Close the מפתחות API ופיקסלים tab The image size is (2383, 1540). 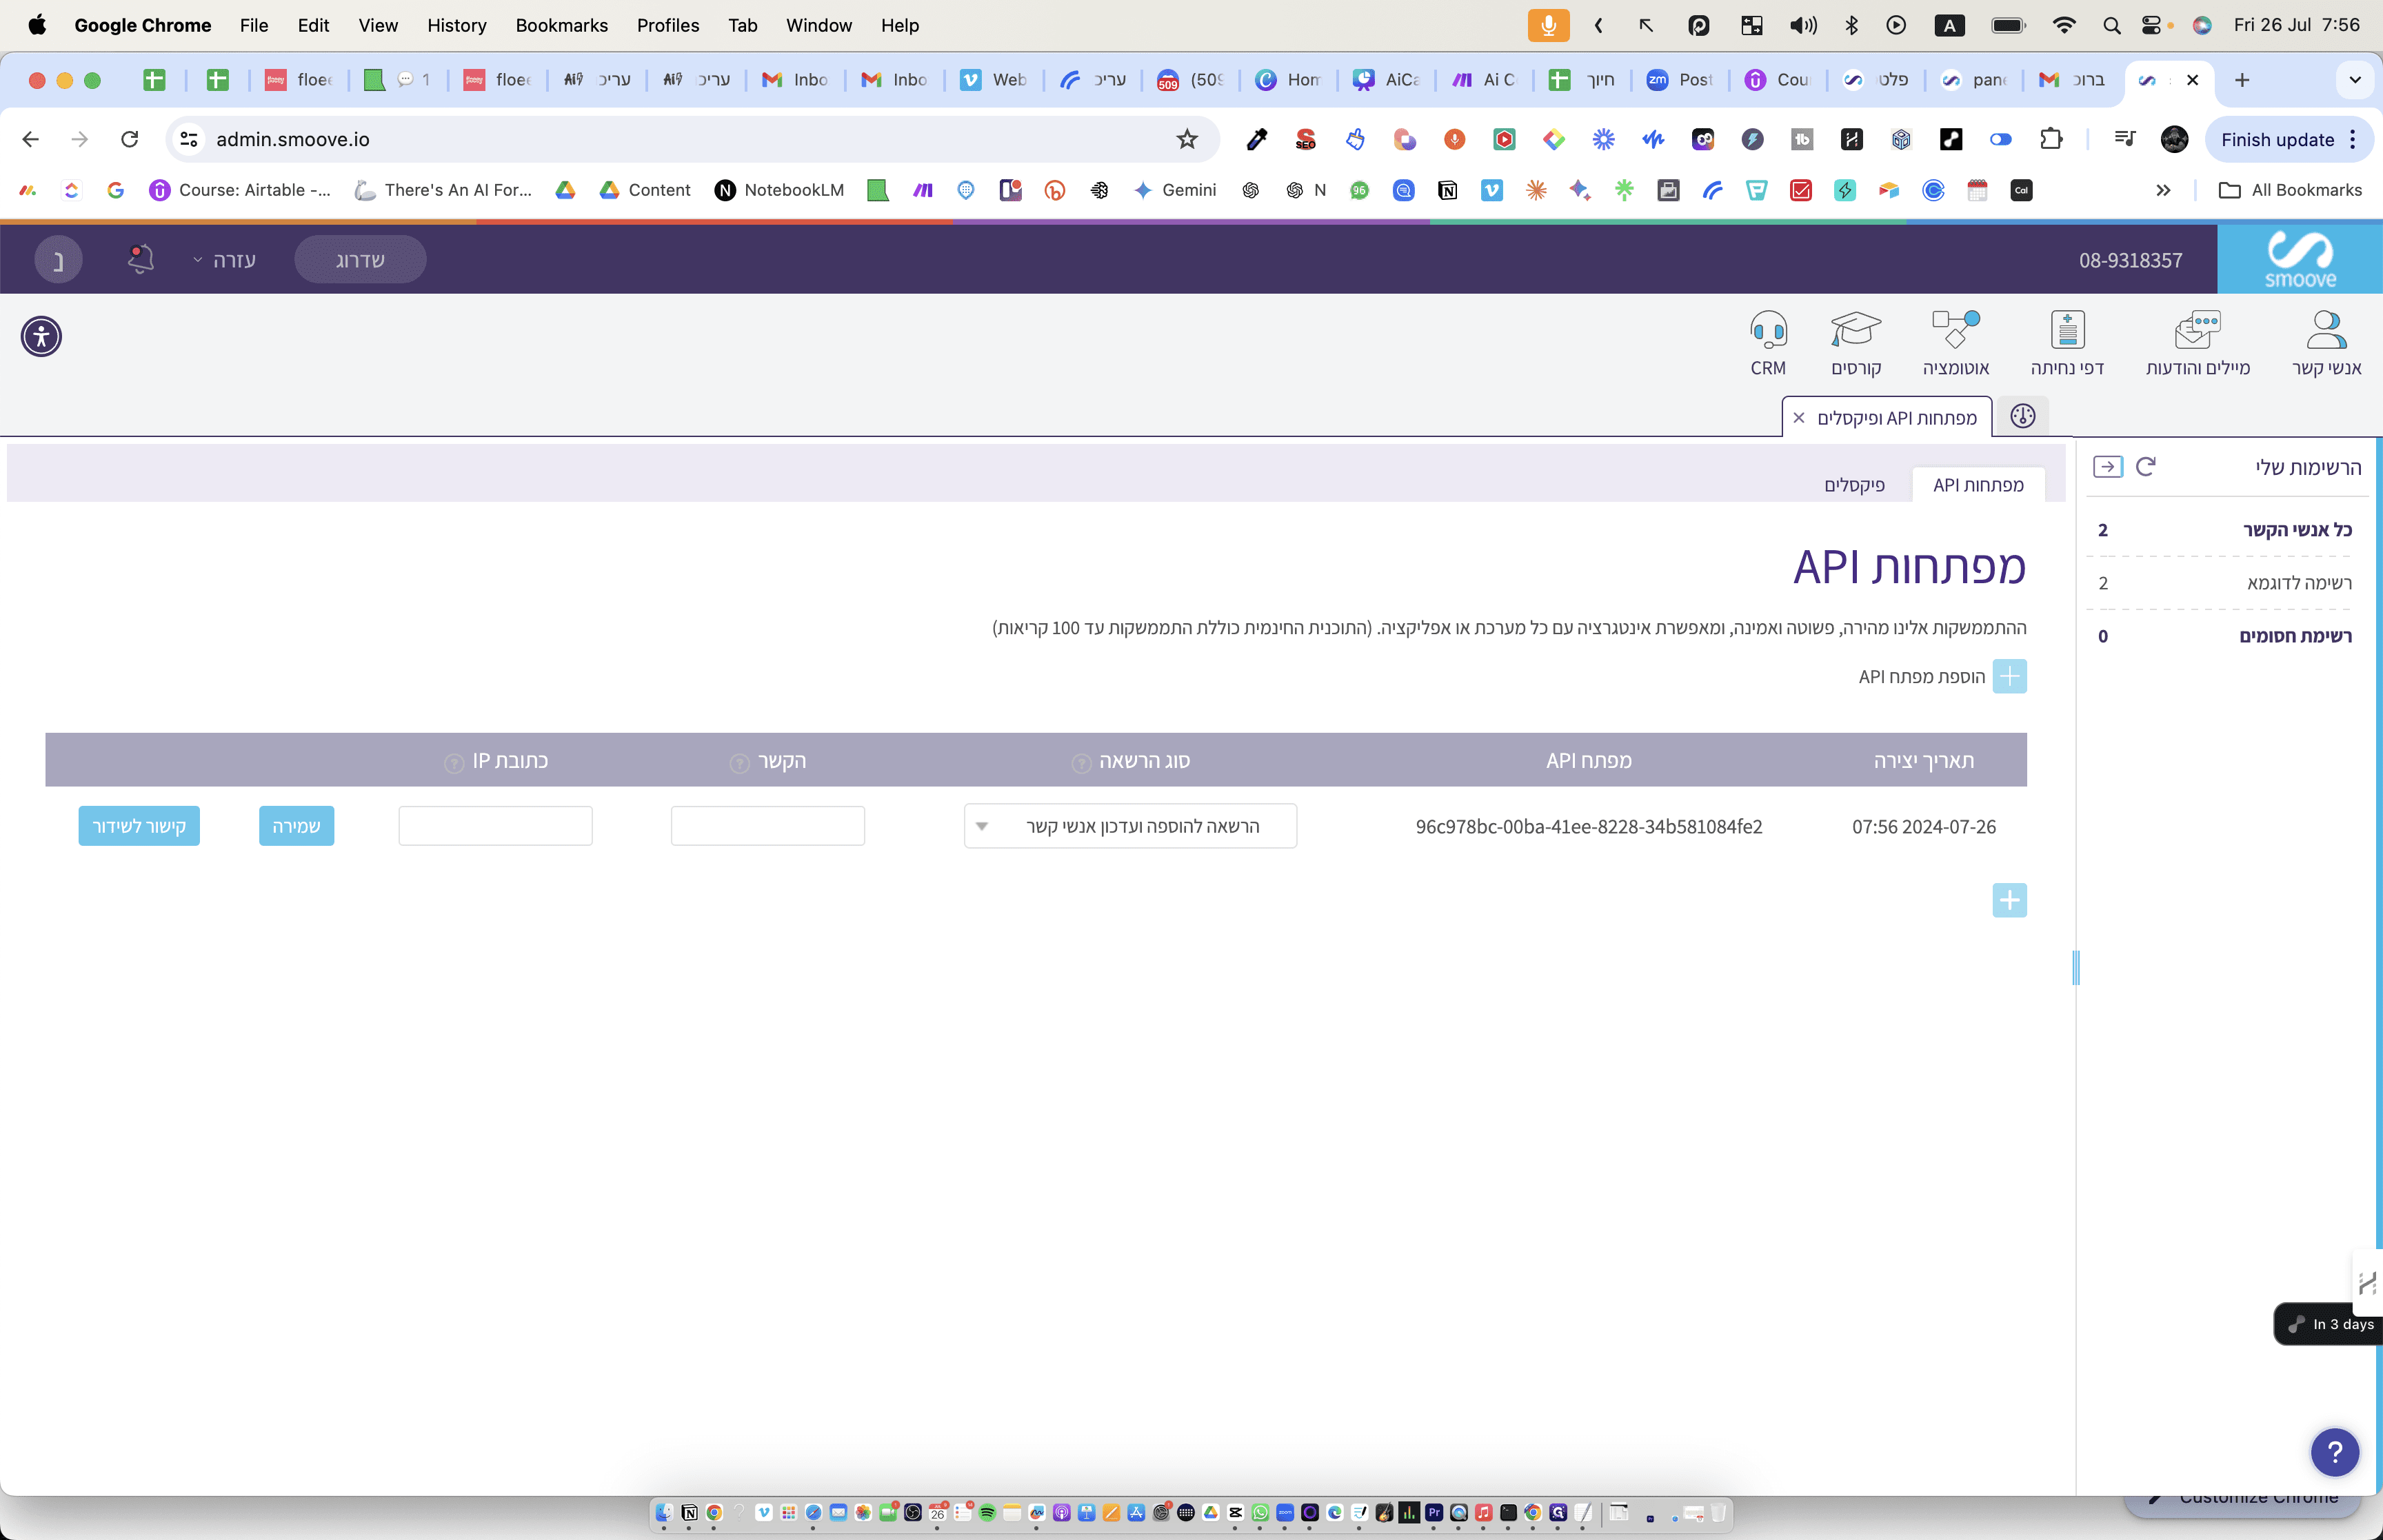pyautogui.click(x=1799, y=418)
